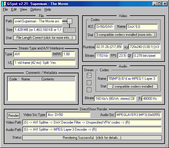The width and height of the screenshot is (169, 148).
Task: Click 'File Length Correct' stat button
Action: point(44,38)
